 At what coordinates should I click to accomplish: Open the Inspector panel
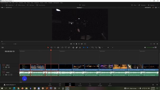tap(151, 5)
